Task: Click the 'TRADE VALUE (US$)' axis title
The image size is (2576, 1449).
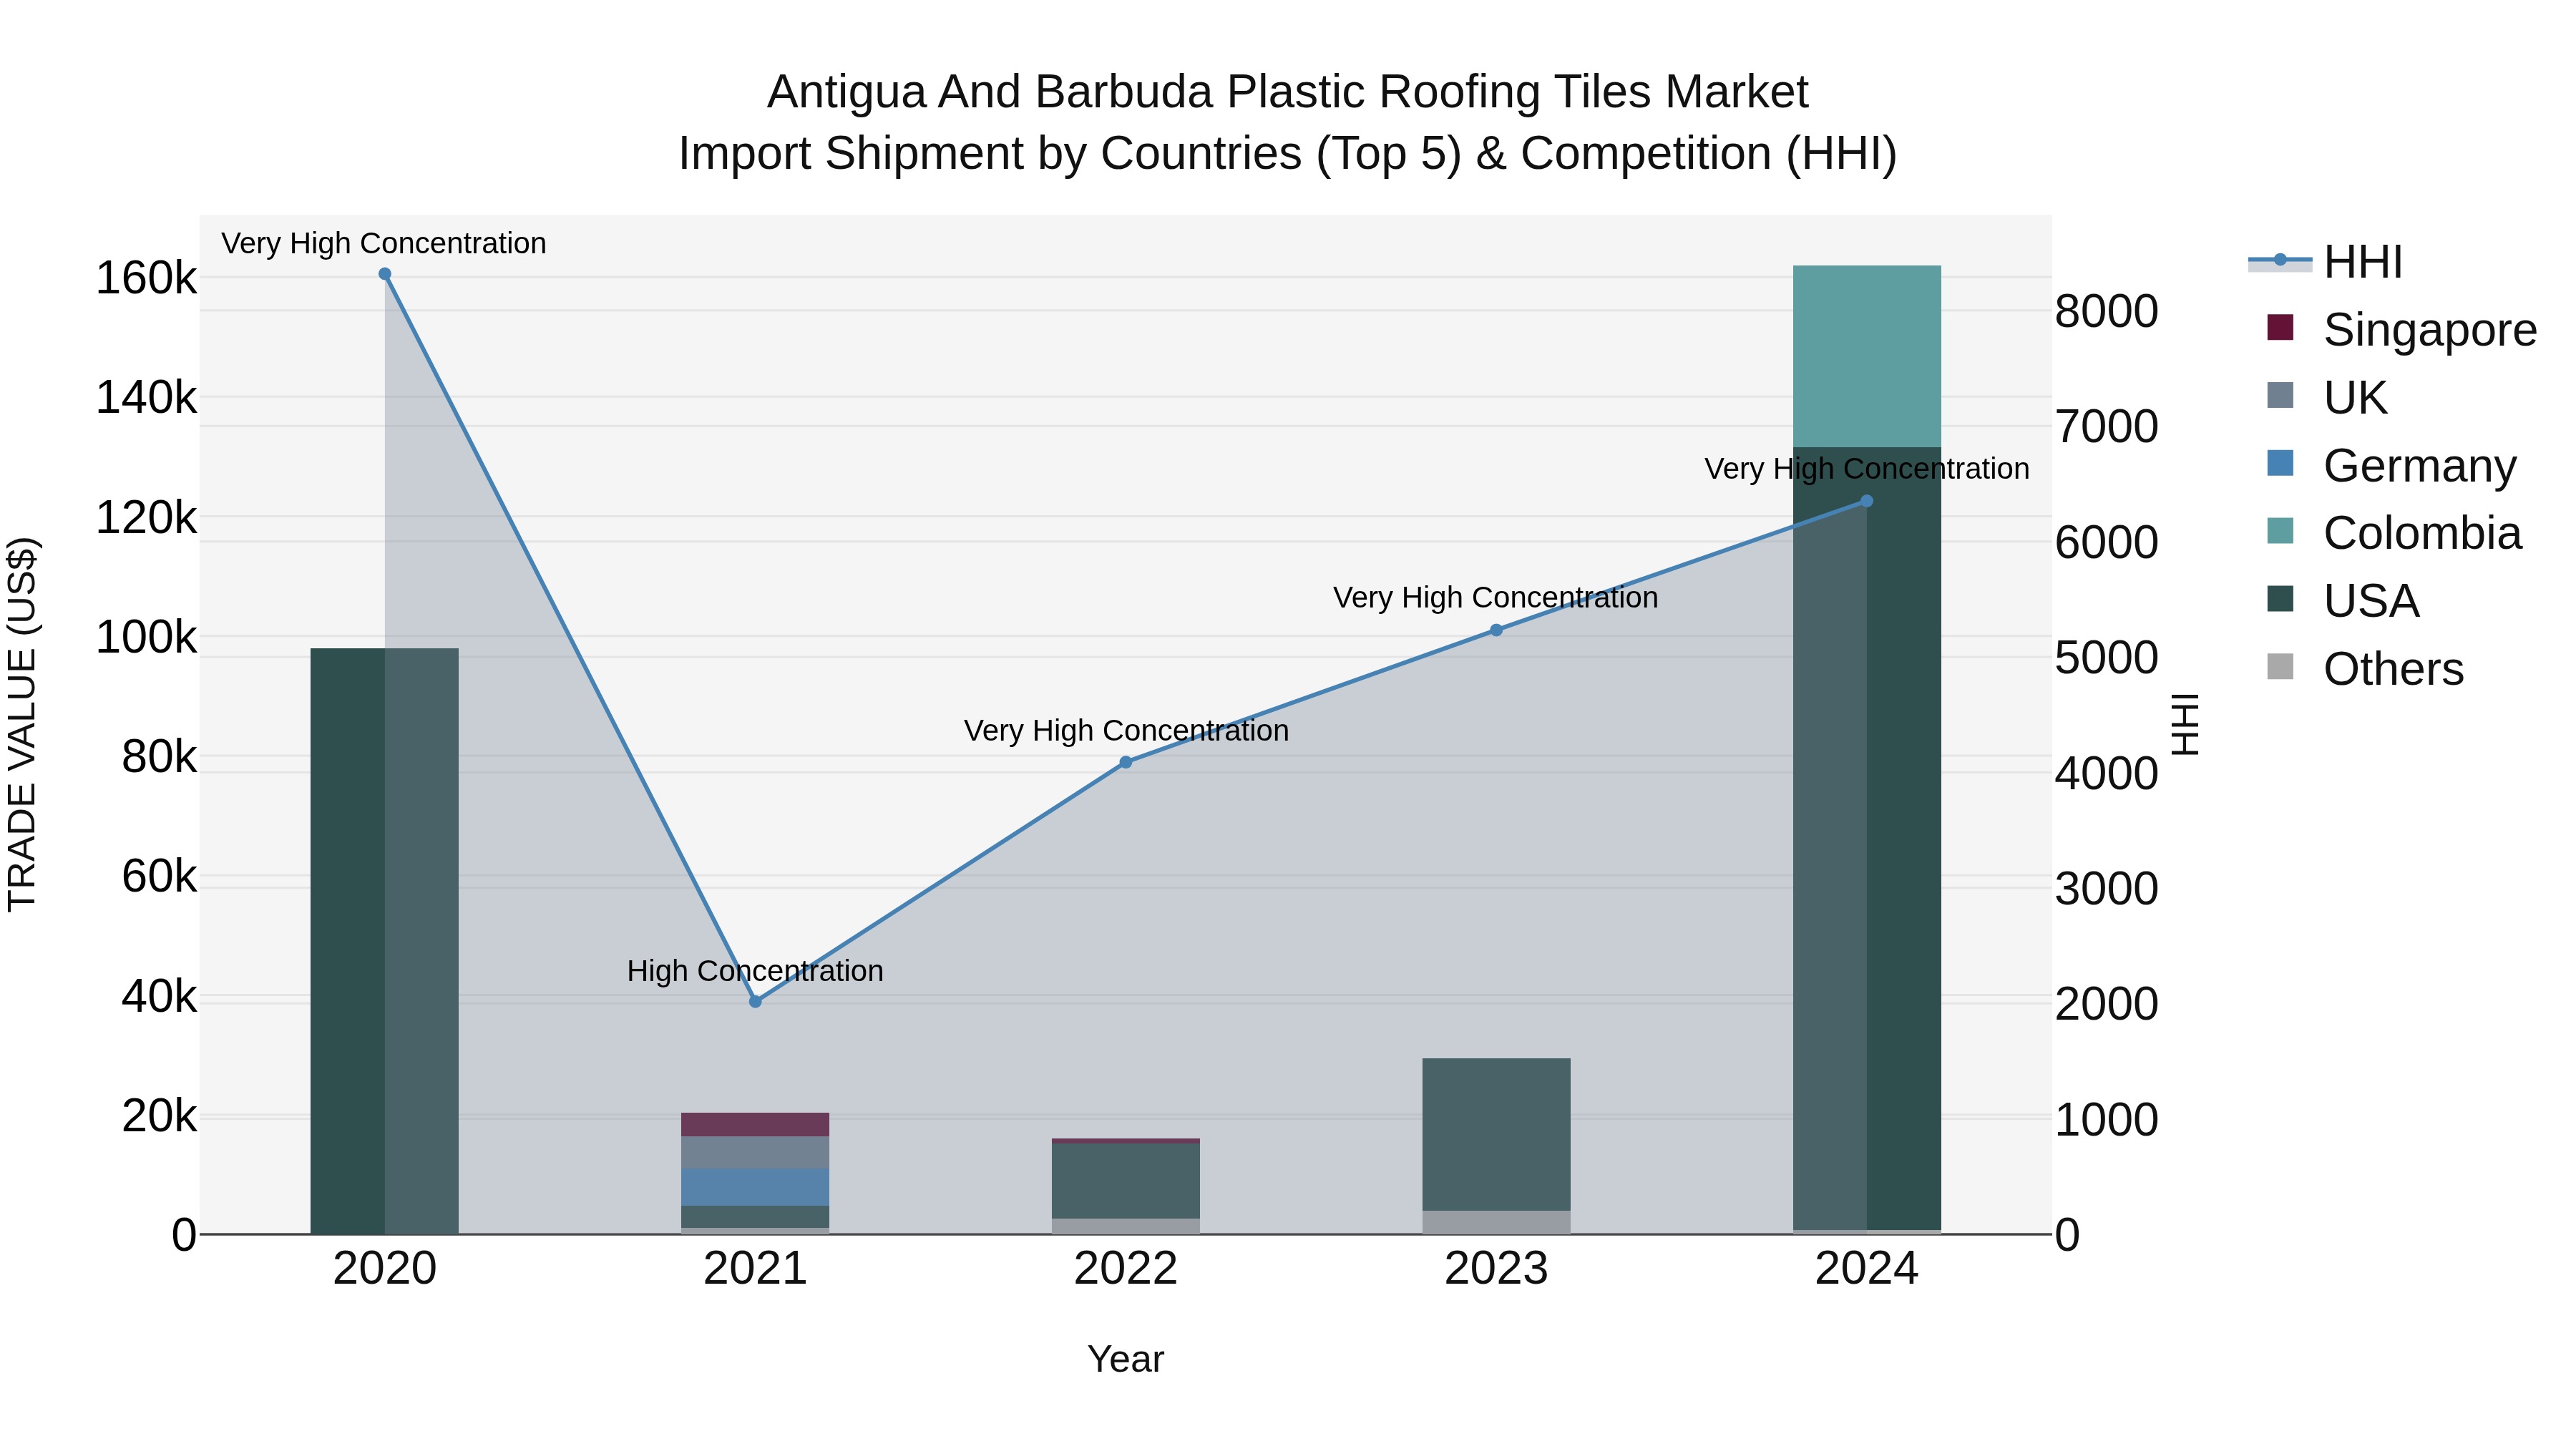Action: click(22, 724)
